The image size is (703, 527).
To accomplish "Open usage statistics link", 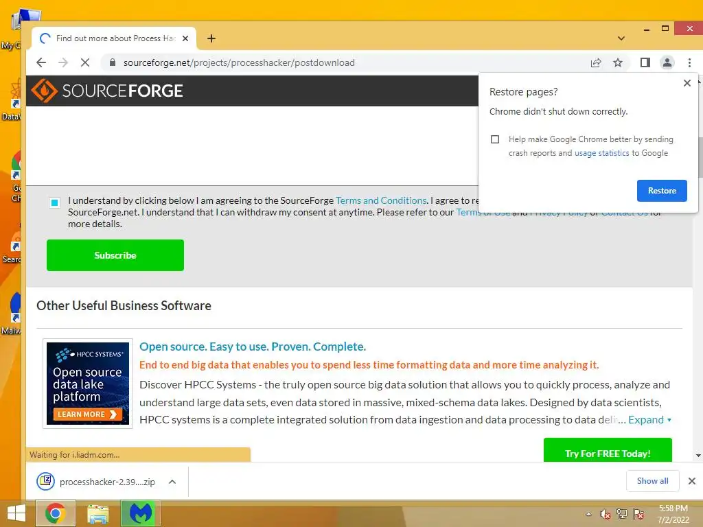I will pyautogui.click(x=601, y=153).
